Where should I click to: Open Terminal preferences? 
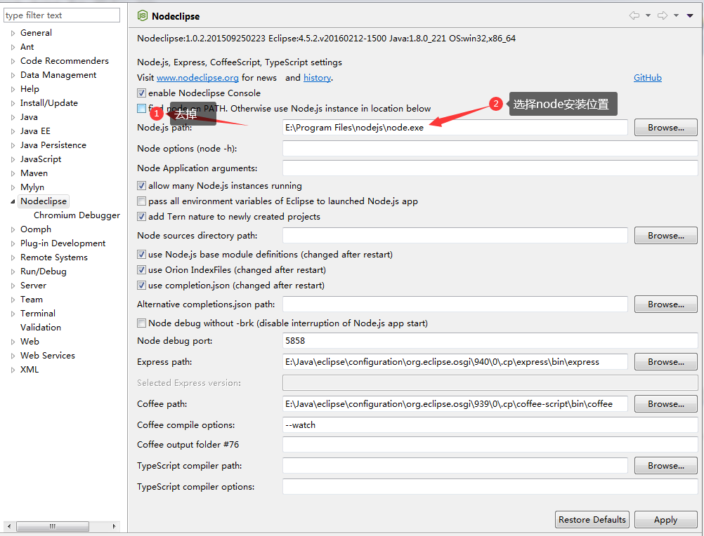click(x=38, y=314)
